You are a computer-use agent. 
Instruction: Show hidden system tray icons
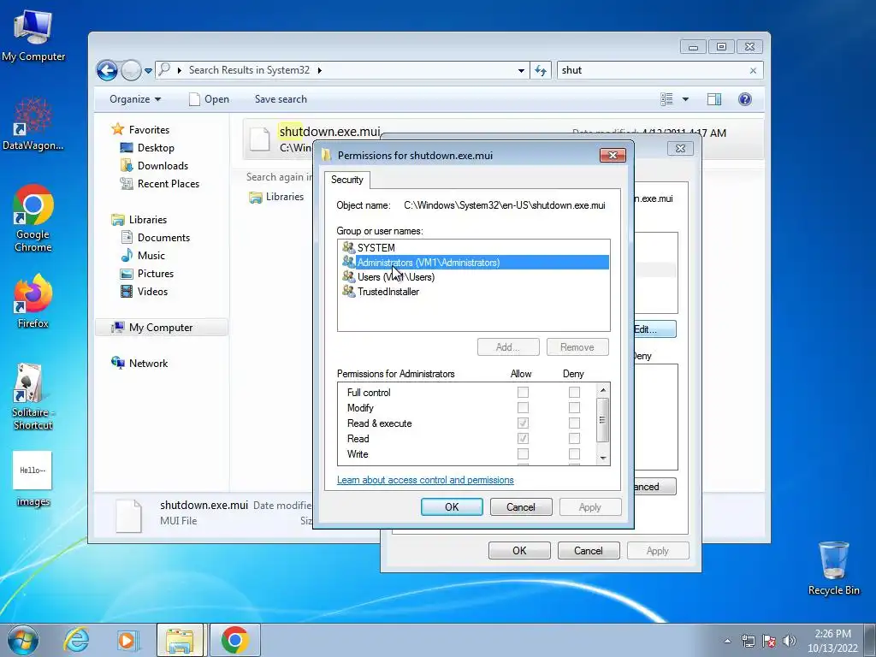coord(727,641)
